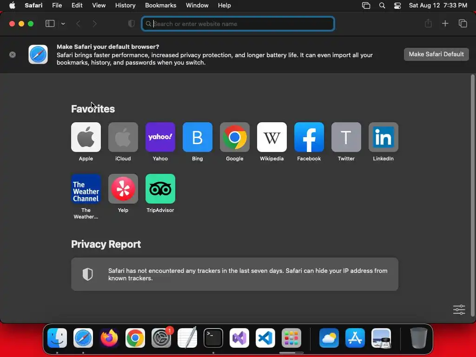This screenshot has width=476, height=357.
Task: Open Launchpad from the Dock
Action: click(291, 338)
